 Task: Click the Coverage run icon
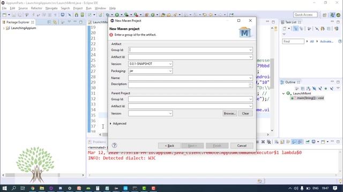(126, 15)
